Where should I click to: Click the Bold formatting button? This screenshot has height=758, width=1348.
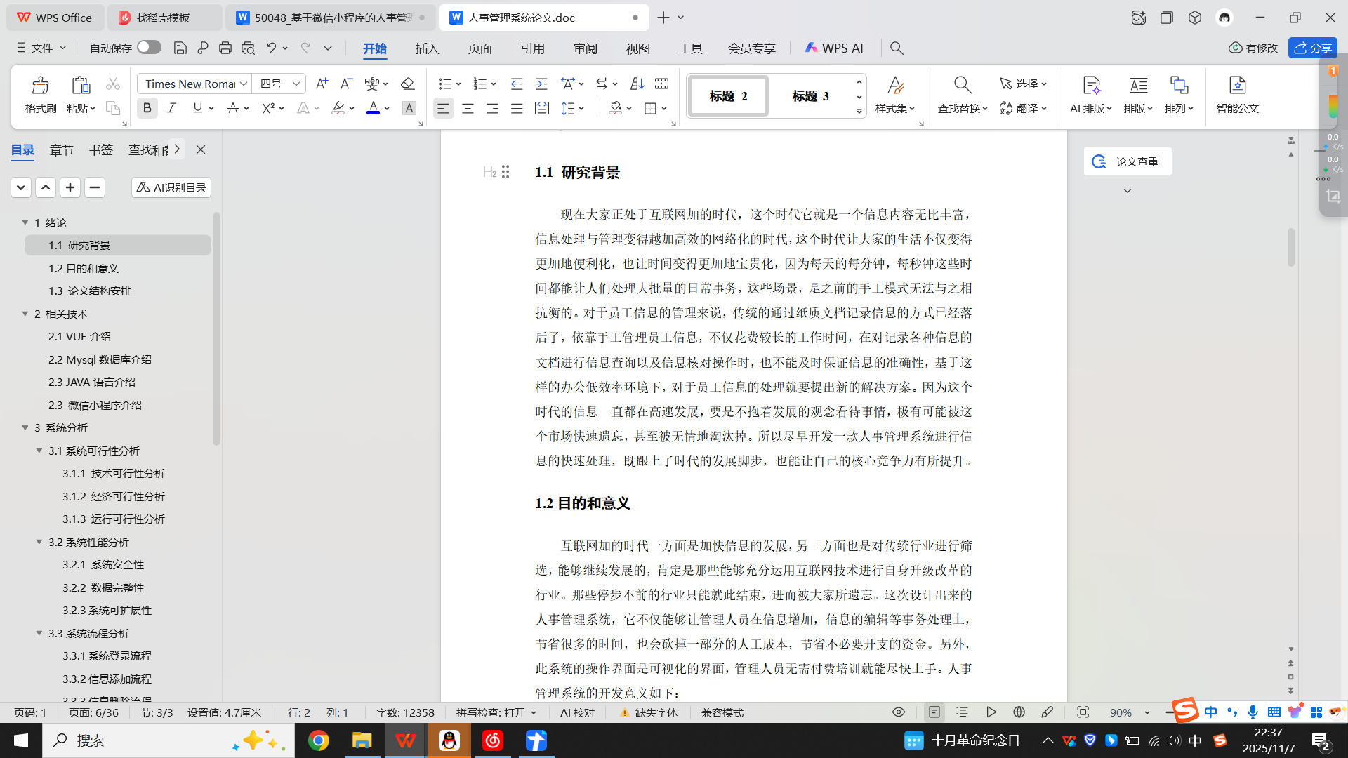147,108
